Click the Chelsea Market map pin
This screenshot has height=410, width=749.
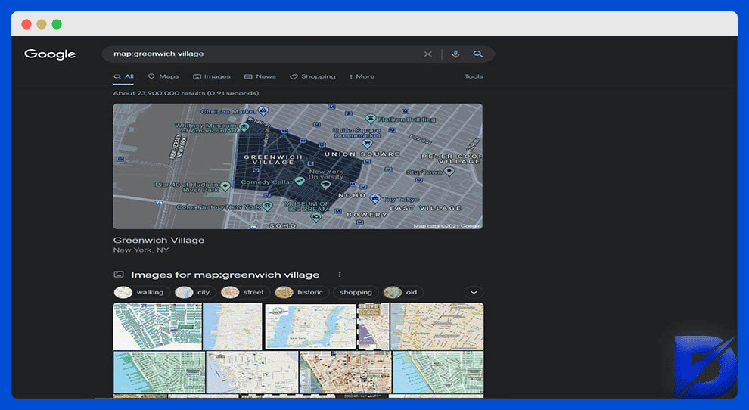coord(263,111)
